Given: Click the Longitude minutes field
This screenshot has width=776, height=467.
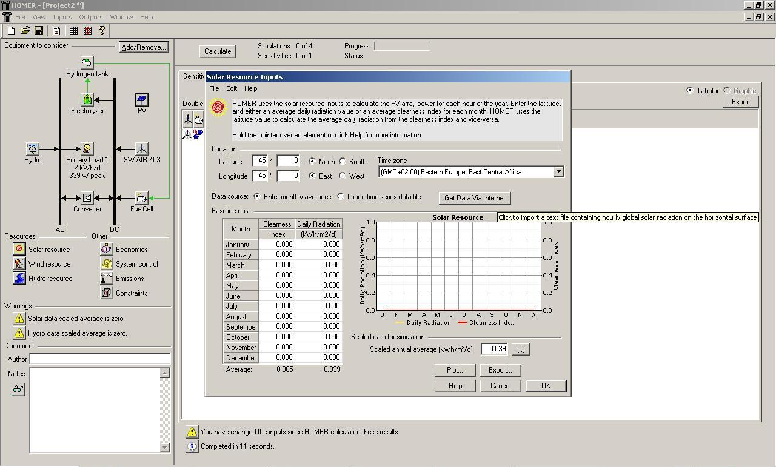Looking at the screenshot, I should (288, 176).
